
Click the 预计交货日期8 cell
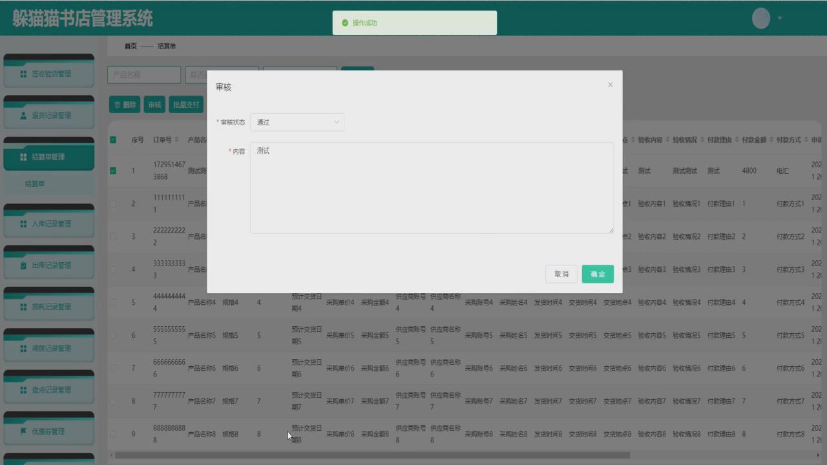[x=306, y=434]
